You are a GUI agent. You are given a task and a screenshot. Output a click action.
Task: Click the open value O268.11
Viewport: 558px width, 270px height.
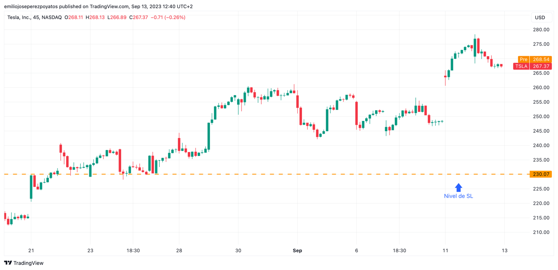pos(74,18)
